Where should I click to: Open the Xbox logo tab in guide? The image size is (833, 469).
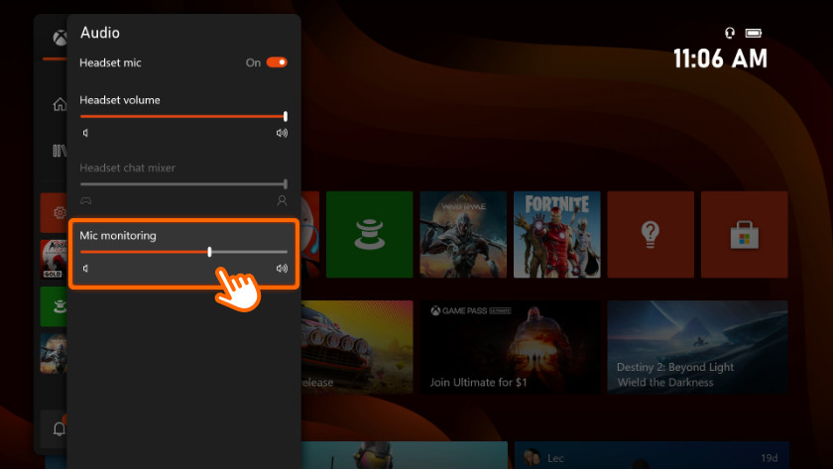coord(59,38)
